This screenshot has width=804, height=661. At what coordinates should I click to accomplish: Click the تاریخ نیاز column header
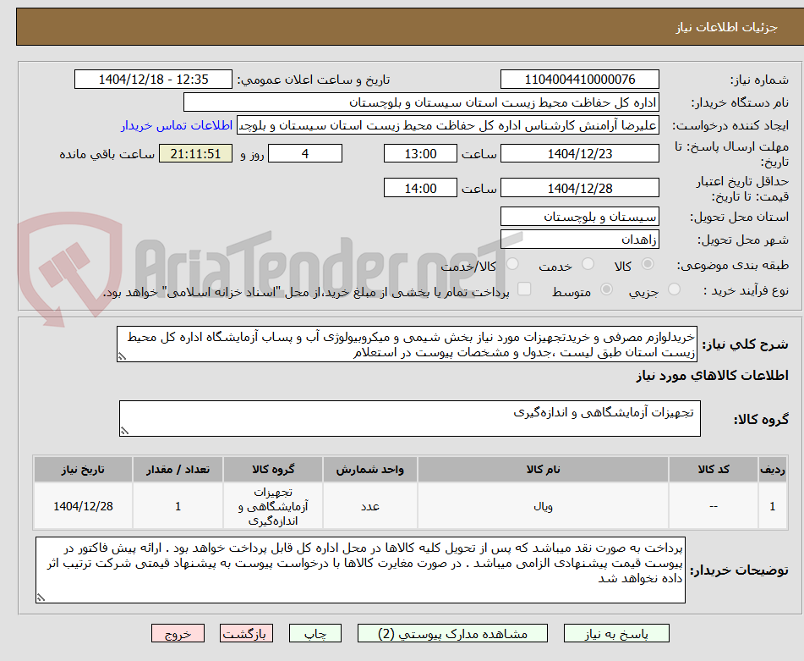(83, 470)
